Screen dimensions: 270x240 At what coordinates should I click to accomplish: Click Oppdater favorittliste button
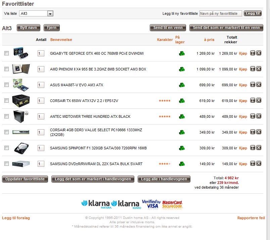click(x=25, y=179)
